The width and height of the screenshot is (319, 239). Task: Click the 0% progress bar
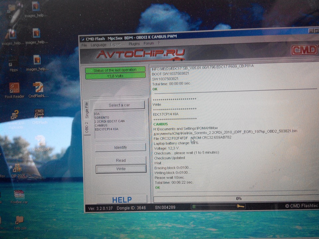click(x=236, y=199)
